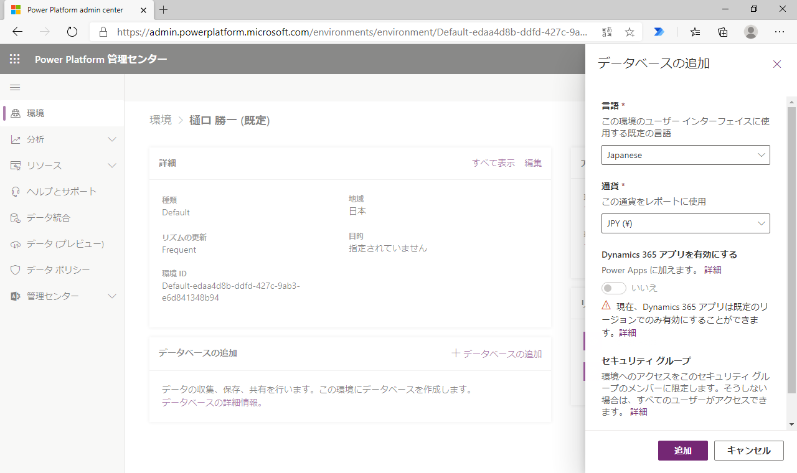The image size is (797, 473).
Task: Expand the リソース menu chevron
Action: (112, 166)
